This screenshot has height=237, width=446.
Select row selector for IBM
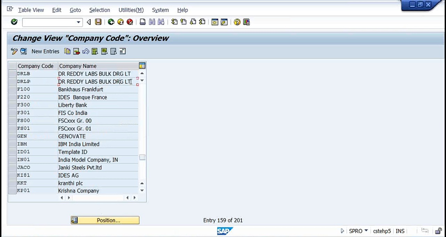[x=13, y=144]
